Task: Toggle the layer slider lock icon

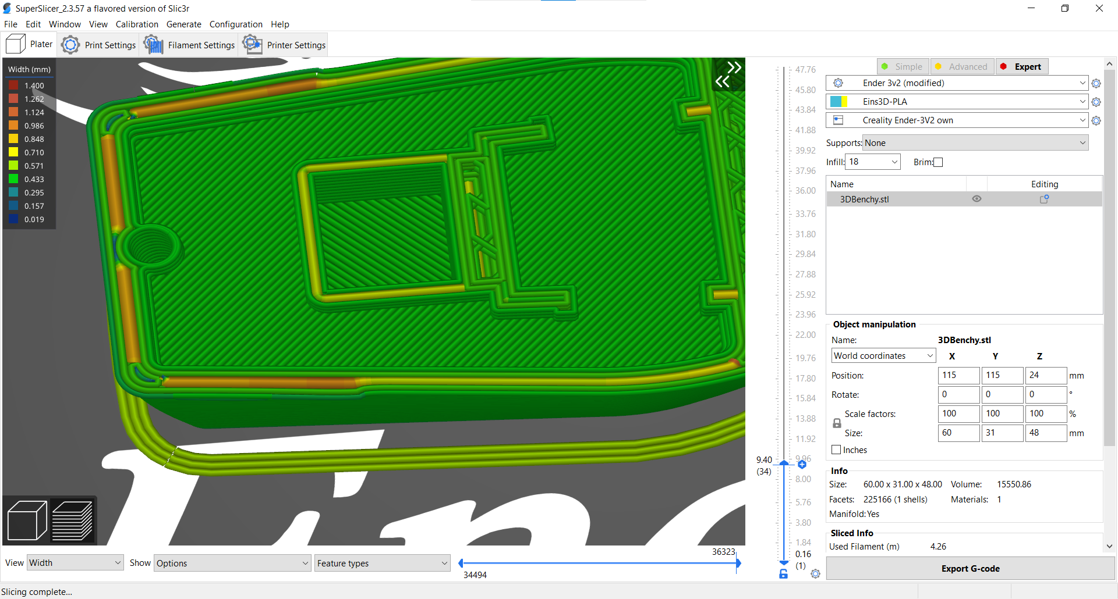Action: tap(784, 574)
